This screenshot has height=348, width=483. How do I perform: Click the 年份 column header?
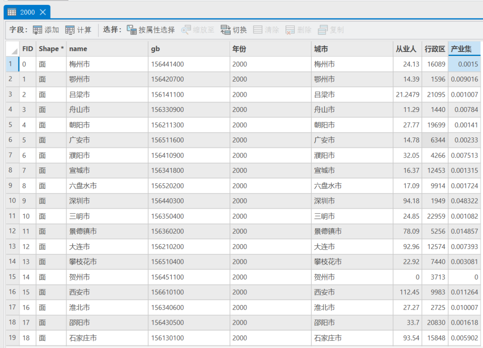click(271, 49)
